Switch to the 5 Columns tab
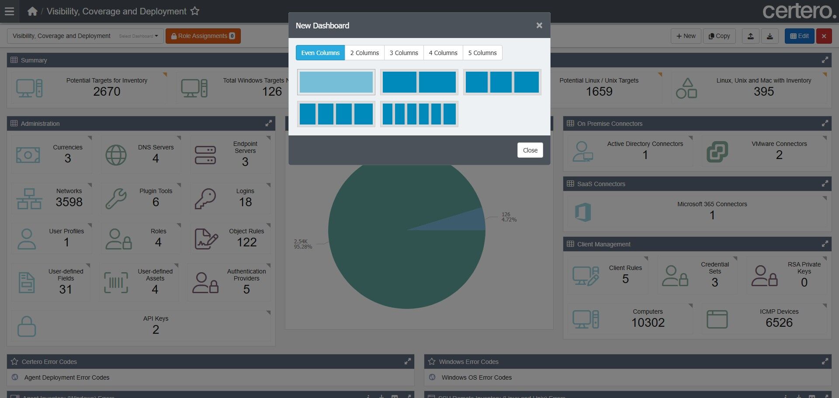The image size is (839, 398). point(482,53)
